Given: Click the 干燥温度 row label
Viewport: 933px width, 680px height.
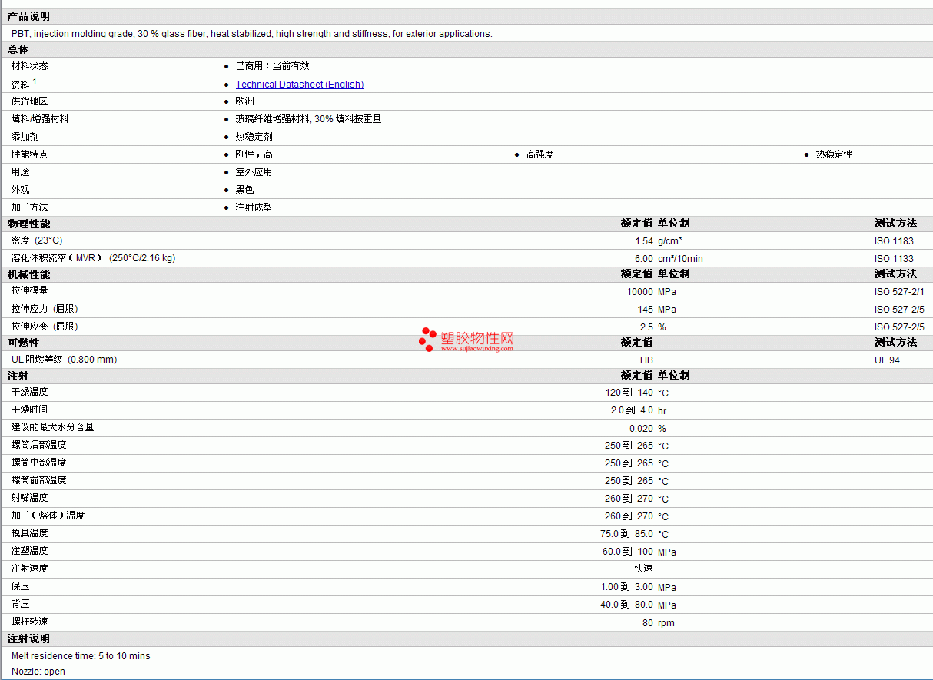Looking at the screenshot, I should (x=29, y=393).
